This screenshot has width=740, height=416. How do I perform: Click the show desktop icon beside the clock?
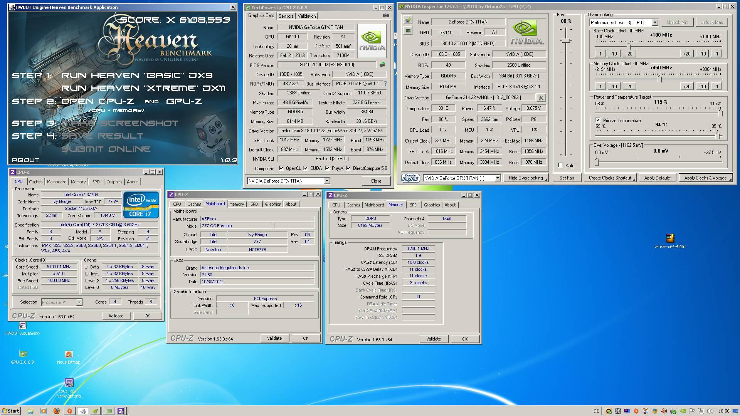pyautogui.click(x=735, y=411)
